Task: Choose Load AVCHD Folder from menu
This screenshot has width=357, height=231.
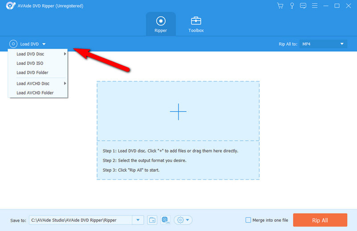Action: pos(38,93)
